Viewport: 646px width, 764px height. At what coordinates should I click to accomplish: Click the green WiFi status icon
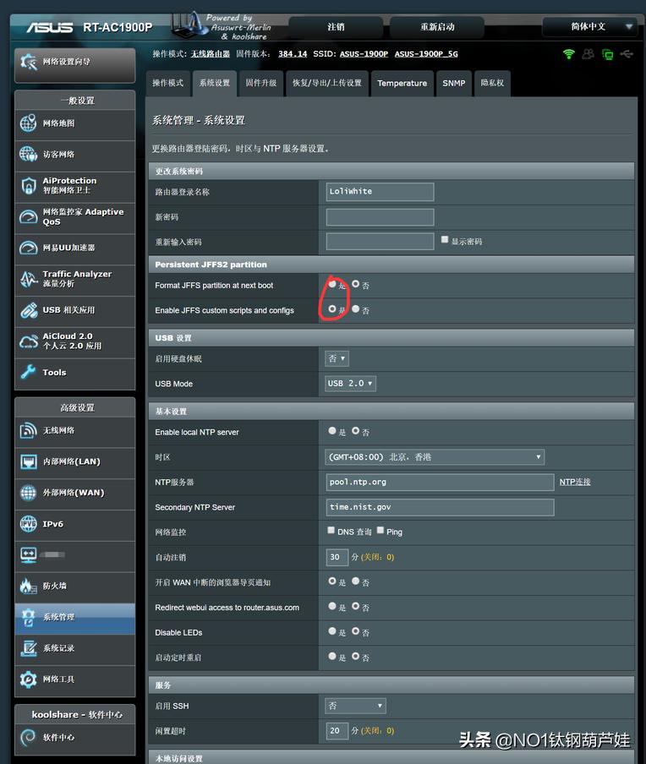(568, 54)
